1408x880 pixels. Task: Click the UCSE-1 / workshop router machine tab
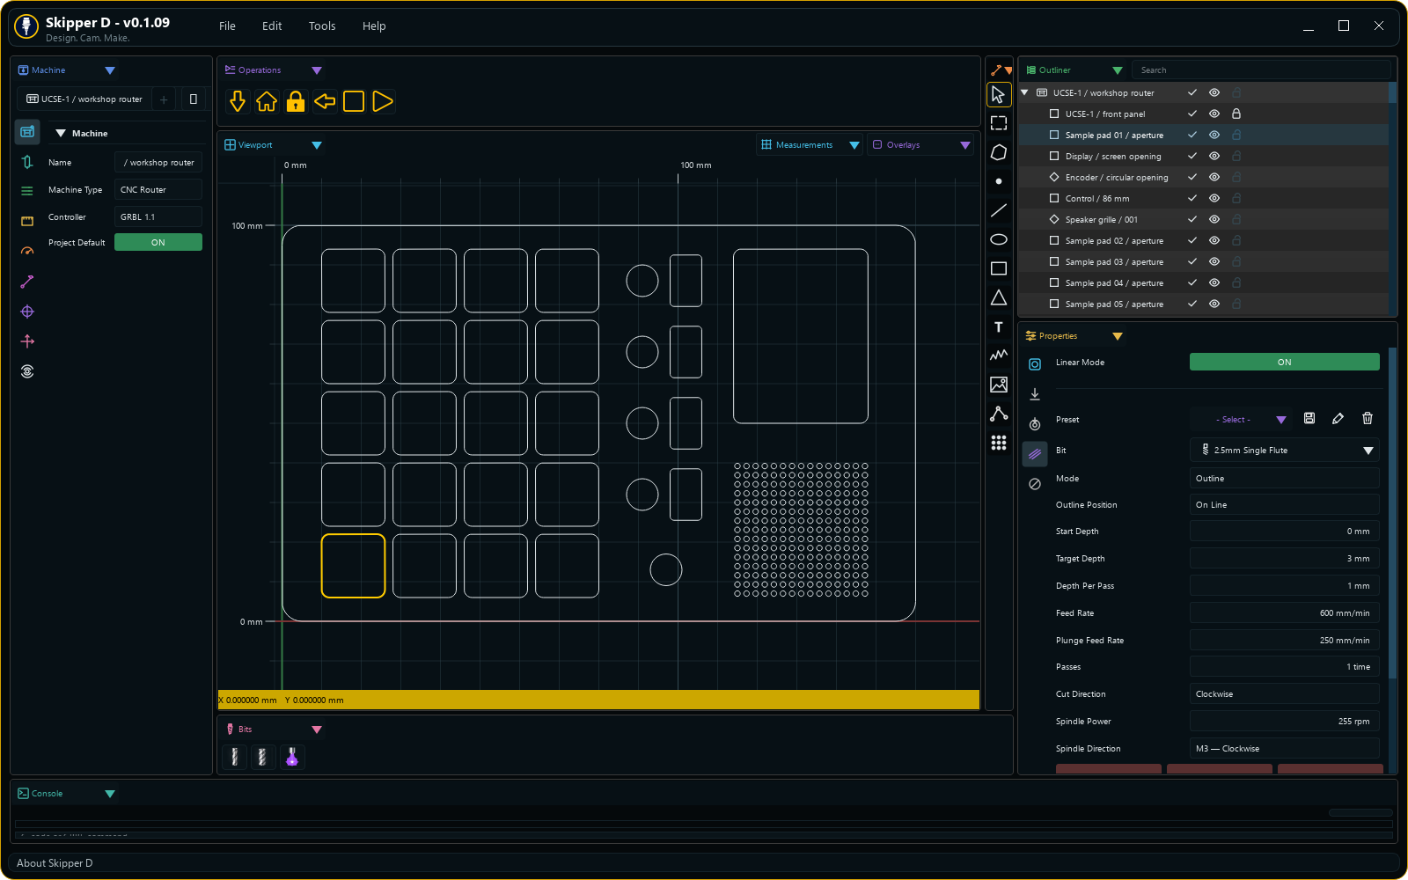84,99
